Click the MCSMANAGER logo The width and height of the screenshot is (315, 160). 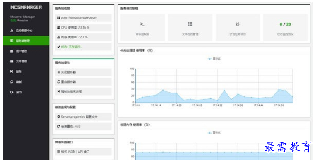tap(26, 7)
